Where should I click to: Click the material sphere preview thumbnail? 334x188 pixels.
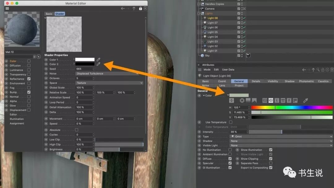coord(22,29)
